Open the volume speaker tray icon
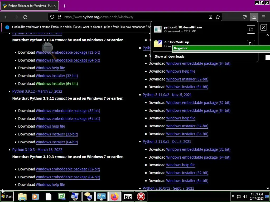The height and width of the screenshot is (202, 270). pos(245,196)
